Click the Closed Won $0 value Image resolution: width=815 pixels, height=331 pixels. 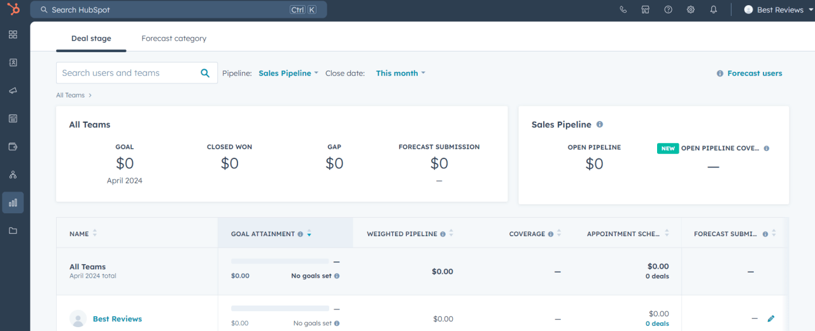pyautogui.click(x=229, y=164)
